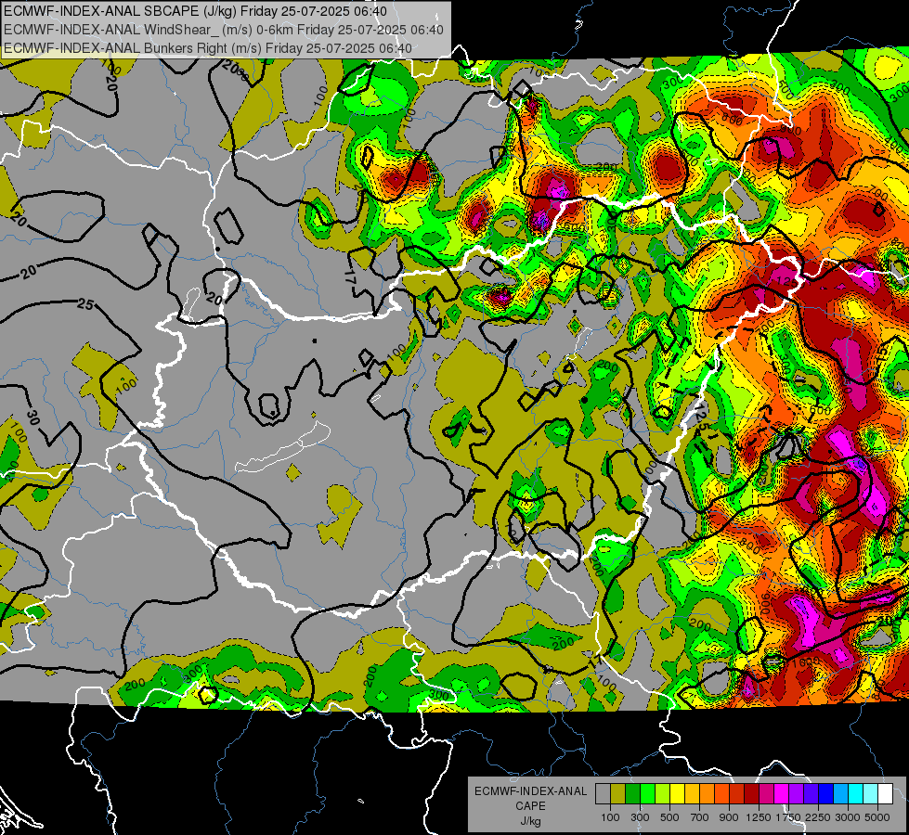Click the 500 value under the legend
The width and height of the screenshot is (909, 835).
(669, 817)
